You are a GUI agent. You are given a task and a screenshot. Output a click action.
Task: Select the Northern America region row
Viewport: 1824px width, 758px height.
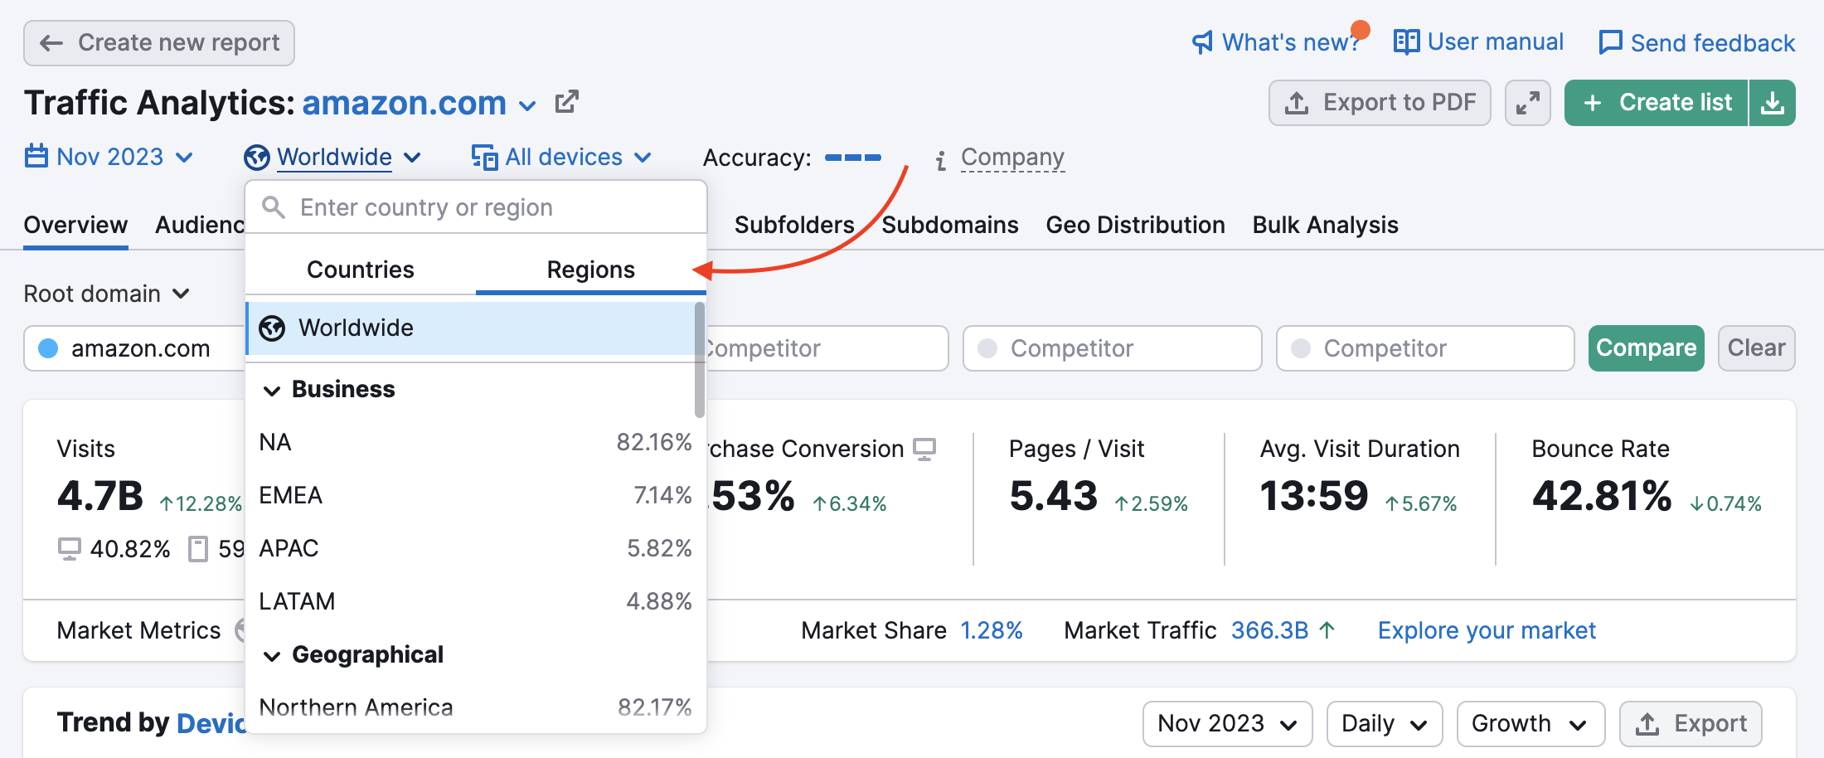click(475, 707)
